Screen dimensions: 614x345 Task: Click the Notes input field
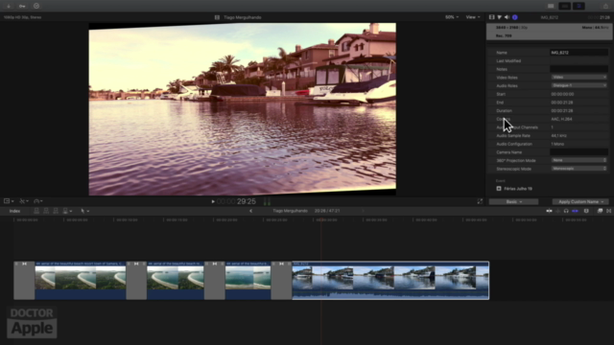click(579, 69)
